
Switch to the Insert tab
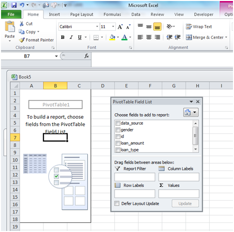(x=54, y=15)
